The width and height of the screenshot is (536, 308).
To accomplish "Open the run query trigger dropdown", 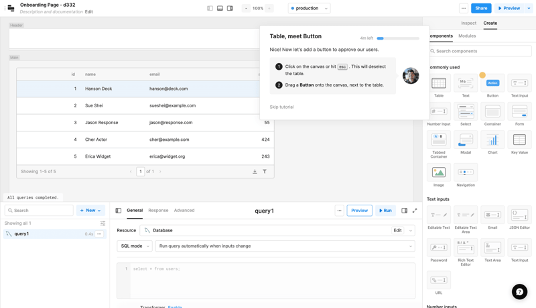I will (285, 246).
